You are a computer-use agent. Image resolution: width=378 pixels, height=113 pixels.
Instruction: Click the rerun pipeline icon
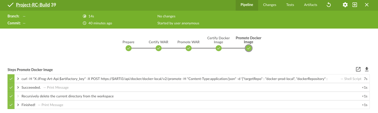(x=329, y=5)
